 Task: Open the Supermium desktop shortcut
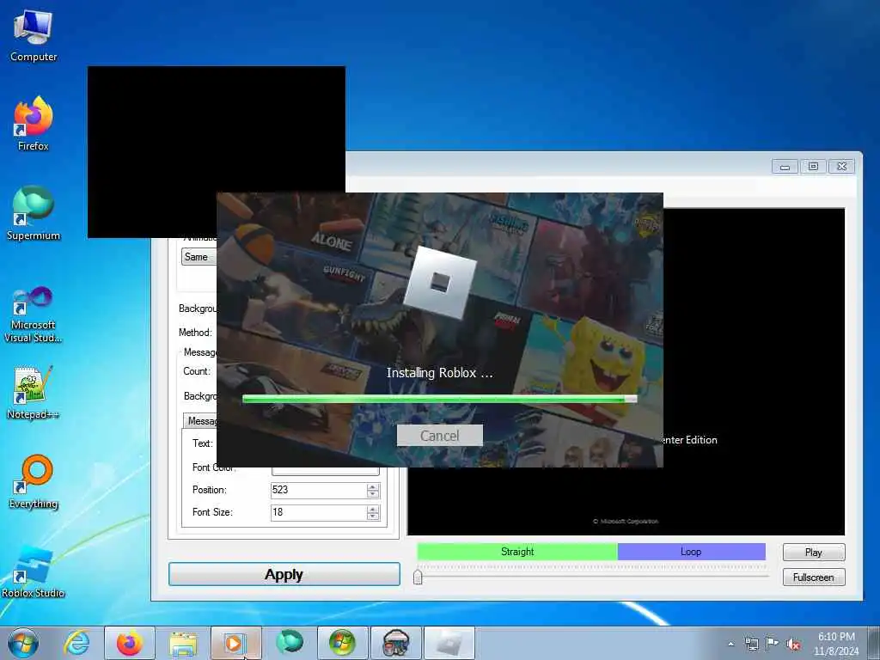pyautogui.click(x=34, y=213)
